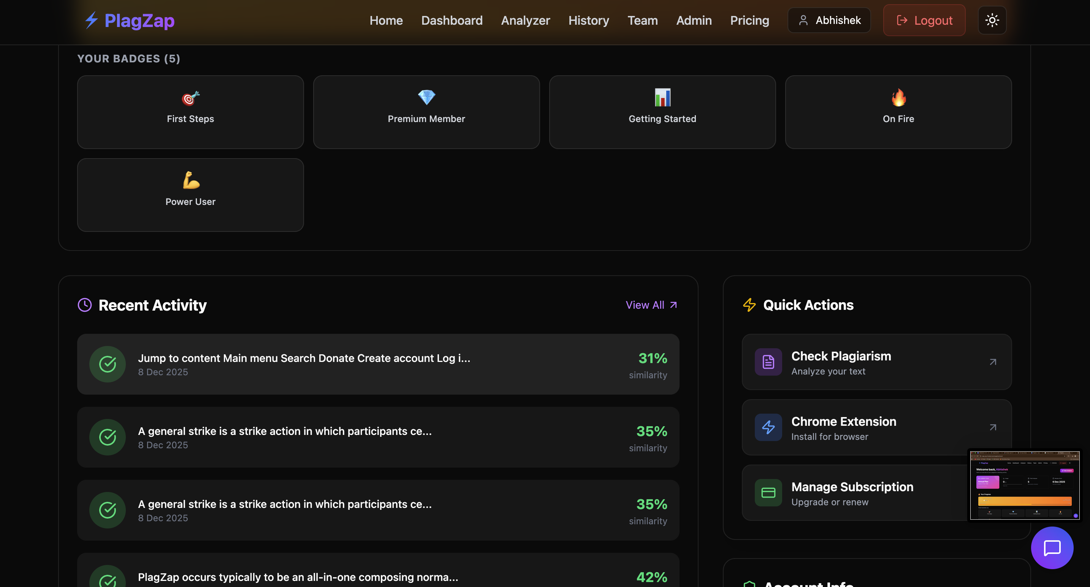
Task: Click the Quick Actions lightning bolt icon
Action: [x=749, y=305]
